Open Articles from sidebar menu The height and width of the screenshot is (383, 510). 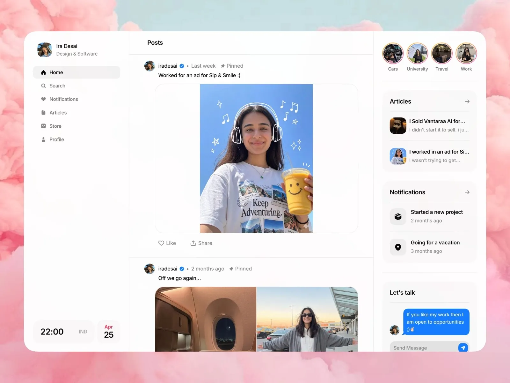coord(76,113)
